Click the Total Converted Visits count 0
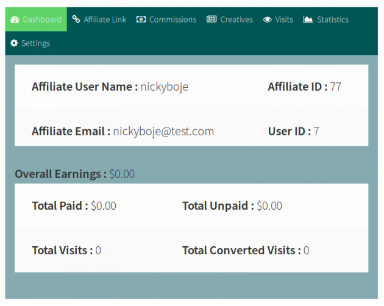 coord(307,251)
